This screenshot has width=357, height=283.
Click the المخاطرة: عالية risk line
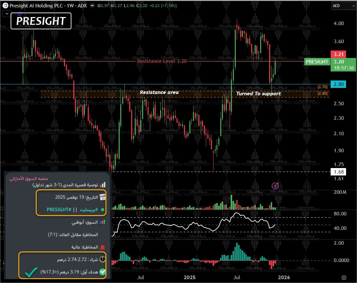[85, 247]
